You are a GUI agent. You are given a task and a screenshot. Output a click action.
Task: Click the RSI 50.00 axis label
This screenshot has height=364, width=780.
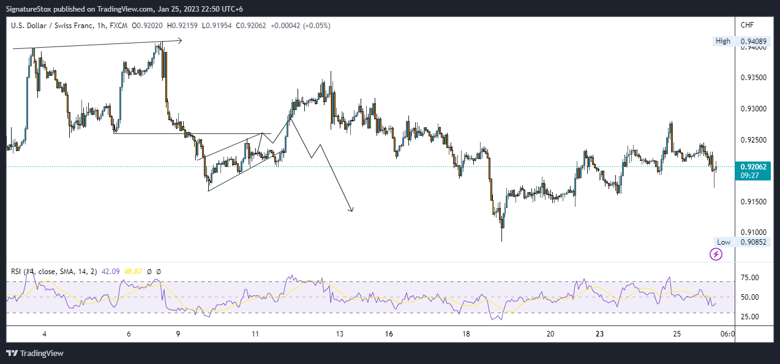click(x=749, y=297)
